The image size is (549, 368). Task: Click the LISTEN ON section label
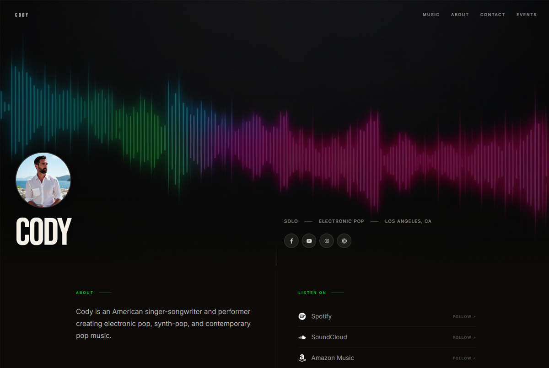tap(312, 293)
